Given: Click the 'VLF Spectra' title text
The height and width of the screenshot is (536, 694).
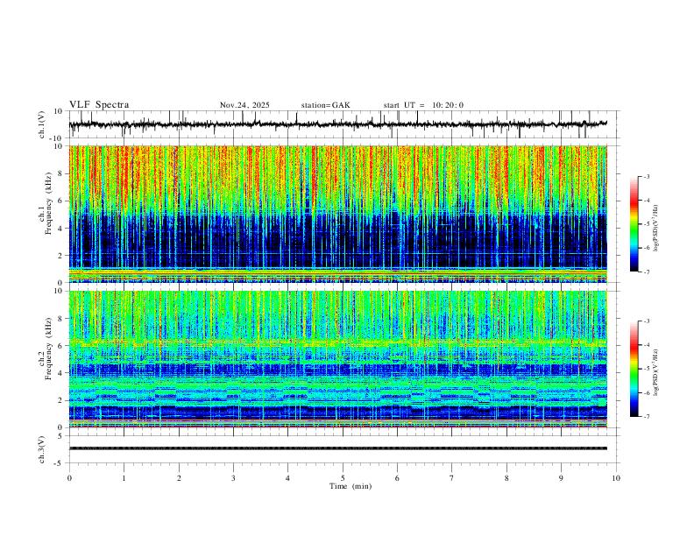Looking at the screenshot, I should pos(99,105).
